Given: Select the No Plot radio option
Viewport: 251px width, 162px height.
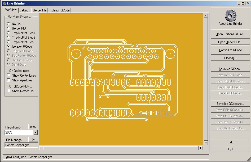Looking at the screenshot, I should pyautogui.click(x=8, y=24).
